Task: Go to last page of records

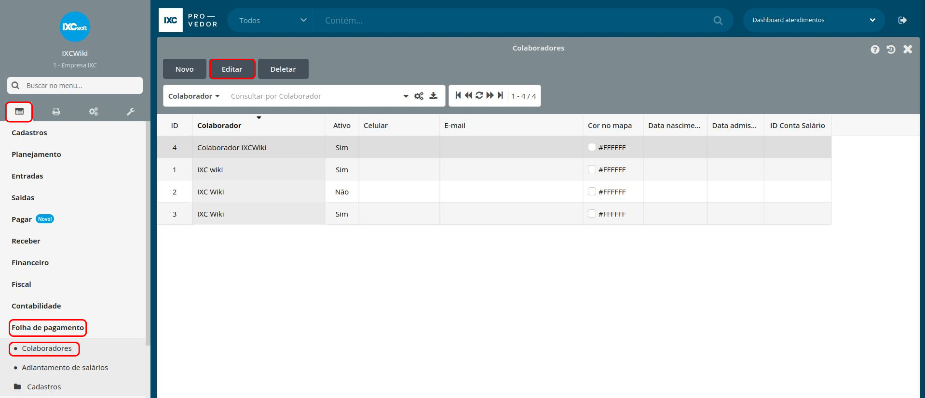Action: click(501, 95)
